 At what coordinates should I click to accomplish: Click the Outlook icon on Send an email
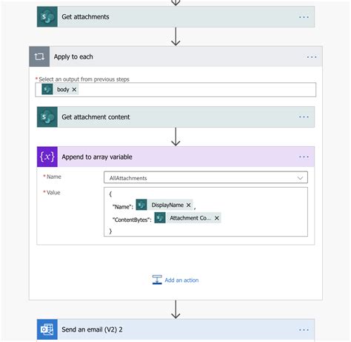[x=47, y=329]
